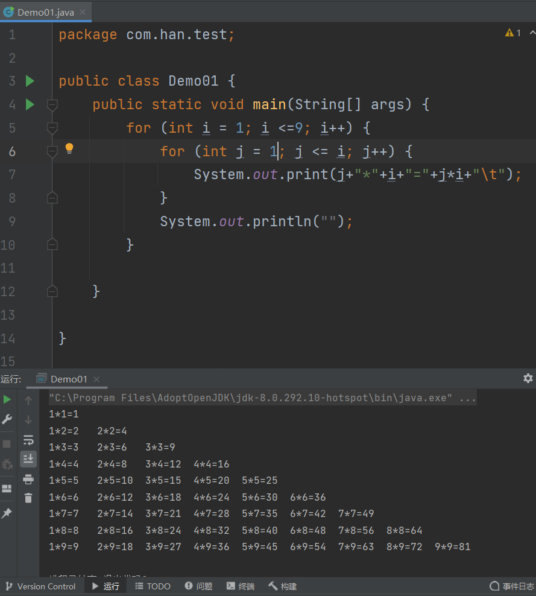Collapse the main method fold marker at line 4
Image resolution: width=536 pixels, height=596 pixels.
[x=52, y=104]
